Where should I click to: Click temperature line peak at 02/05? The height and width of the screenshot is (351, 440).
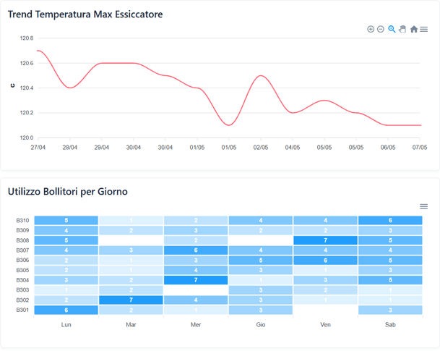click(261, 75)
